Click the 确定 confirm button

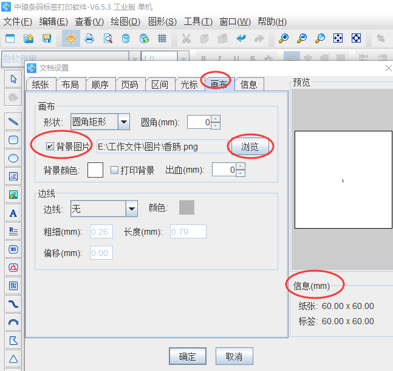188,356
